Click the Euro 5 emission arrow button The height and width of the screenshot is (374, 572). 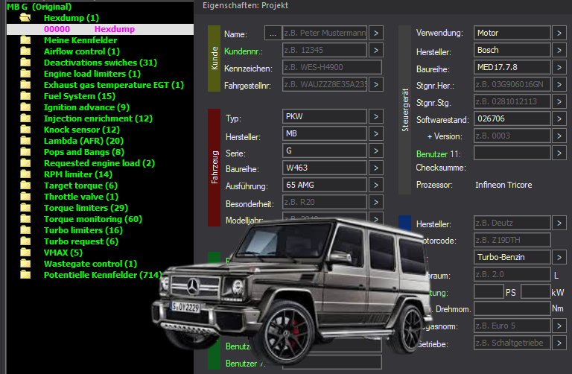click(559, 326)
